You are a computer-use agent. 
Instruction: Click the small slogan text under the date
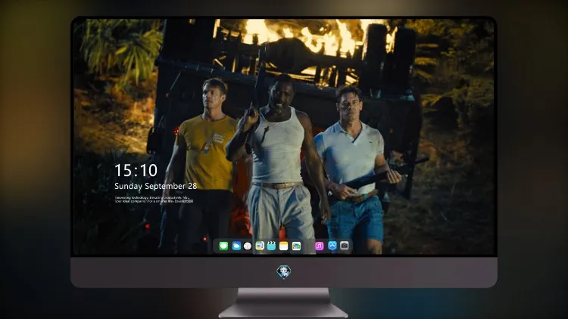coord(154,200)
